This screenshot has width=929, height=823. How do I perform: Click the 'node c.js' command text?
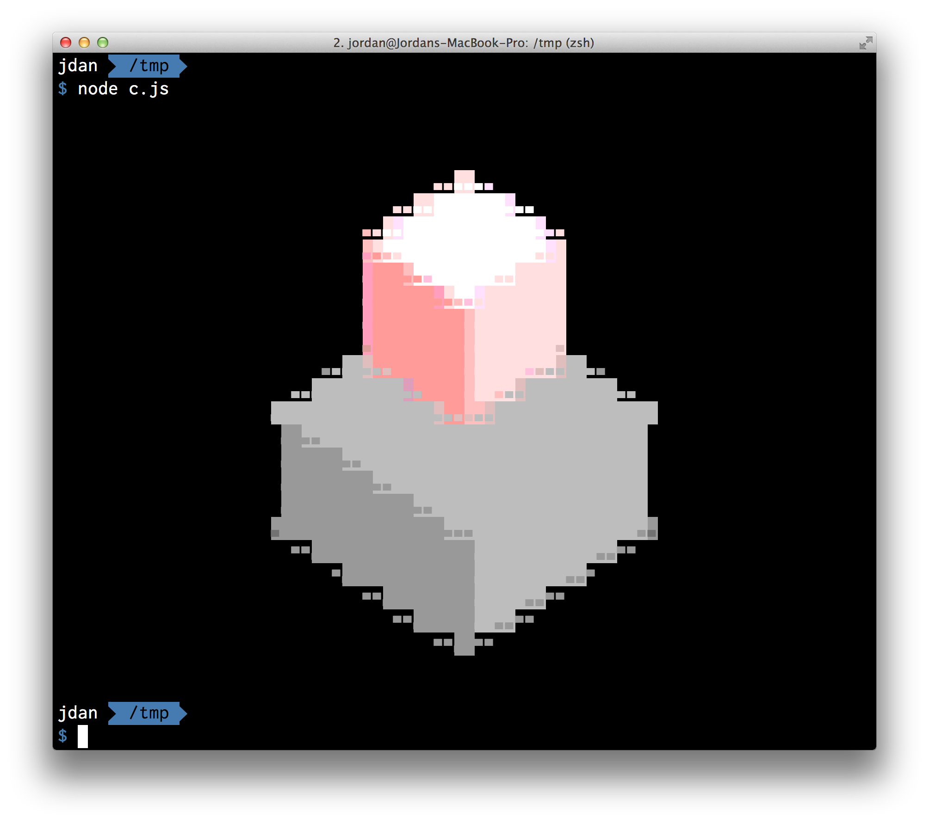pyautogui.click(x=123, y=89)
